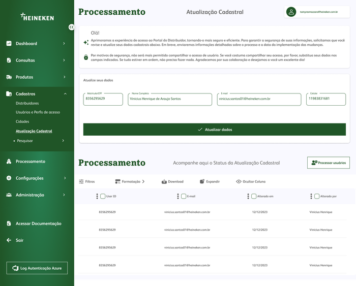
Task: Click the Processar usuários button
Action: point(329,163)
